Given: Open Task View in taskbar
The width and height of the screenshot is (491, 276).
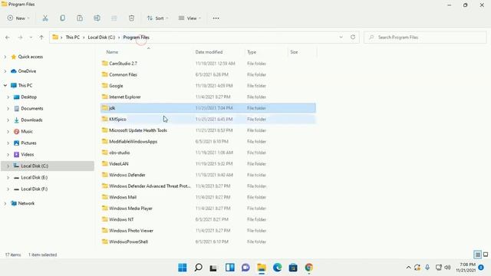Looking at the screenshot, I should point(213,268).
